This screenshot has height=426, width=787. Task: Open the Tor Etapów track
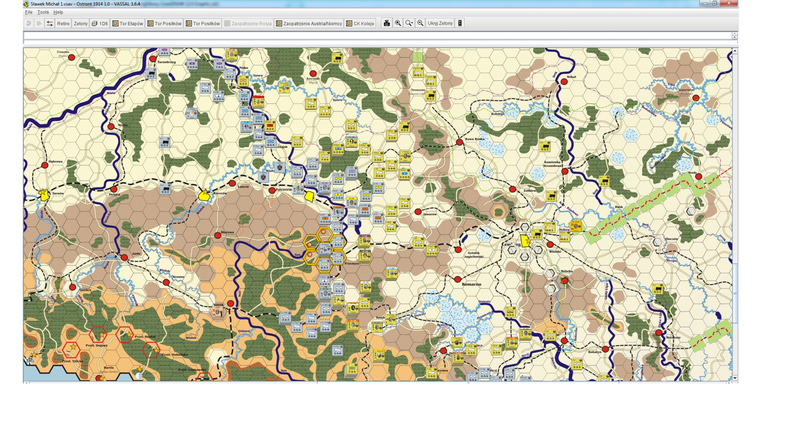click(128, 23)
